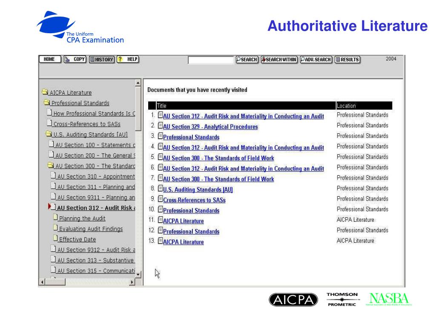Open history item 1 AU Section 312 link
This screenshot has height=327, width=436.
(243, 116)
